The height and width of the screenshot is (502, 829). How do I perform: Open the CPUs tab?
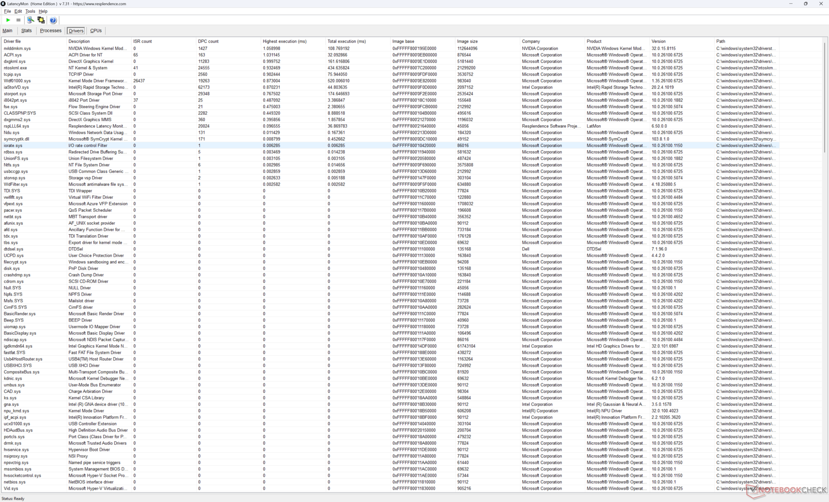pos(96,31)
